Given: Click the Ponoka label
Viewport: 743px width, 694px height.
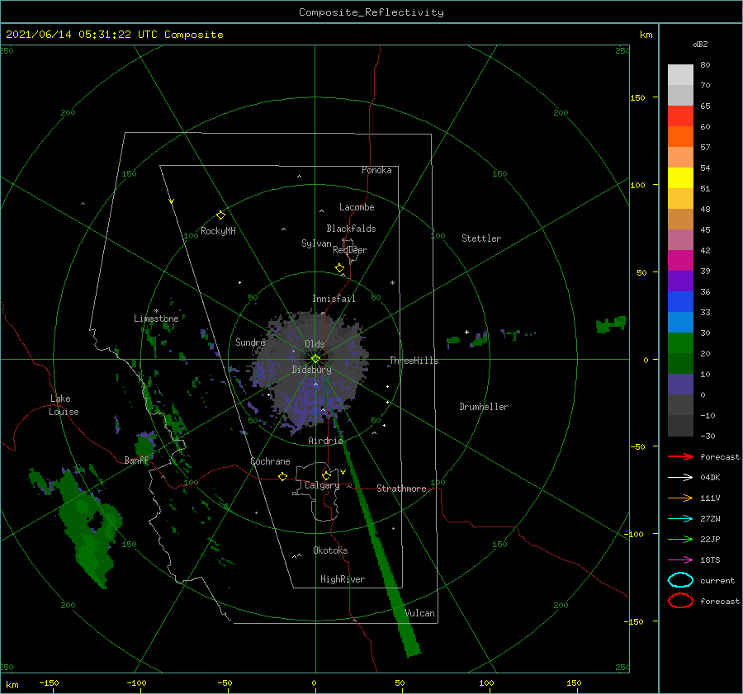Looking at the screenshot, I should click(376, 170).
